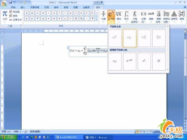
Task: Insert the percent (%) symbol
Action: tap(82, 19)
